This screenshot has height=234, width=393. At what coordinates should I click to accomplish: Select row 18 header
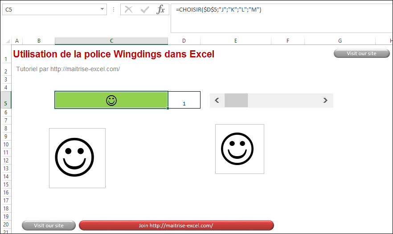tap(6, 209)
